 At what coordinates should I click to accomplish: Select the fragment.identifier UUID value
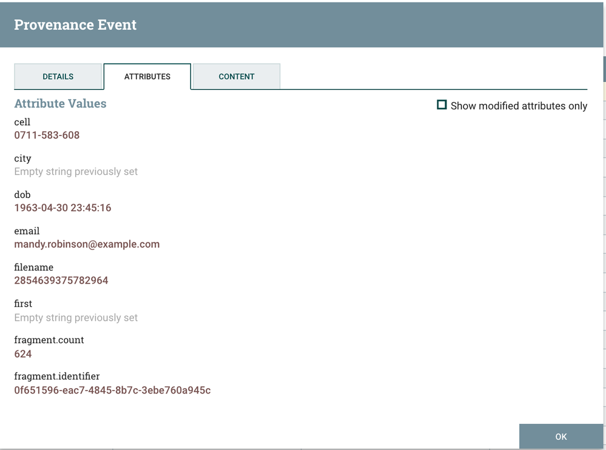tap(112, 390)
